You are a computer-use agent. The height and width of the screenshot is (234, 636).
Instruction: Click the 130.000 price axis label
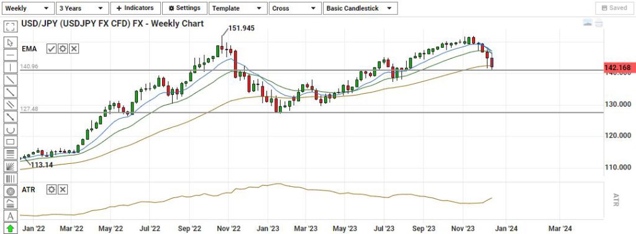617,104
